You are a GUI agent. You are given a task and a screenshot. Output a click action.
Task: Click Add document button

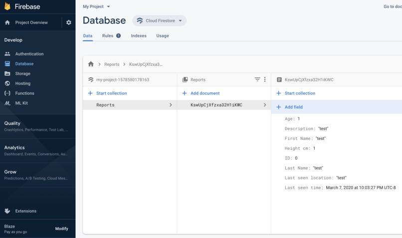[x=205, y=93]
